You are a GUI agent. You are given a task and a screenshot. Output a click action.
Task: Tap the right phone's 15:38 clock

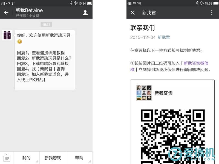pos(209,3)
